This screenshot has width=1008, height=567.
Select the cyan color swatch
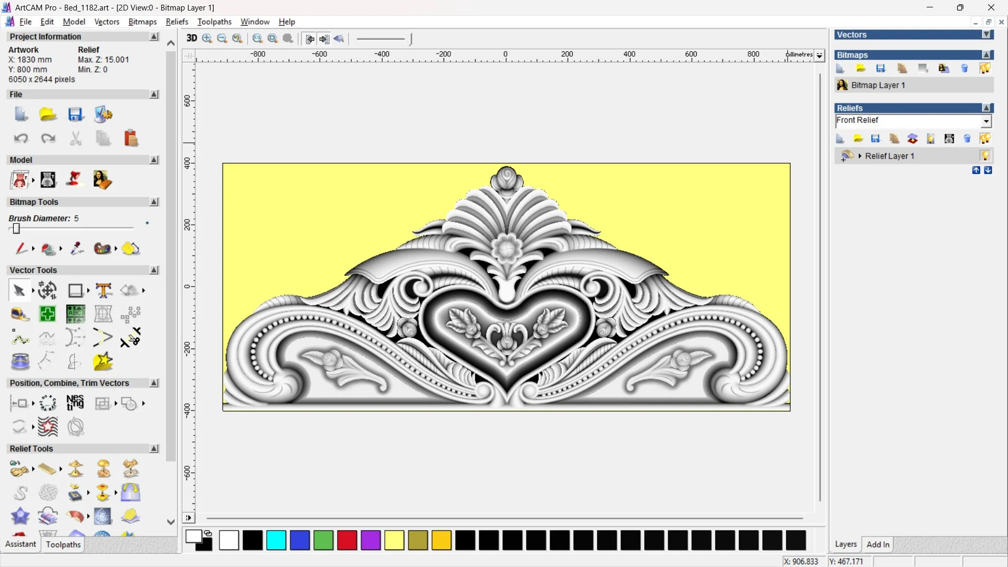coord(276,540)
